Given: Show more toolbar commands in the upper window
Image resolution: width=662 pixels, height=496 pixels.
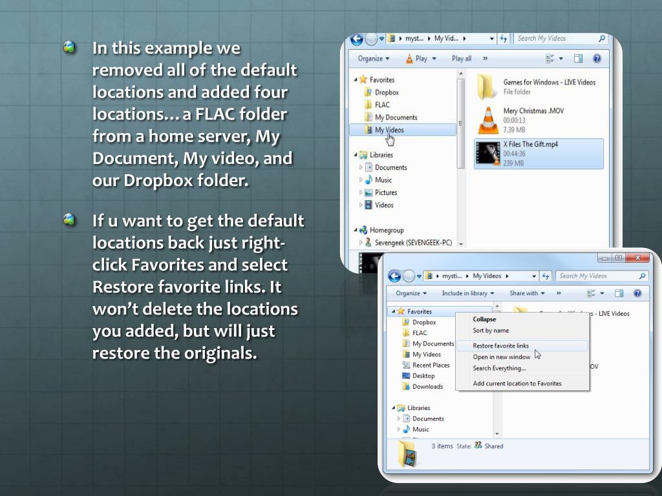Looking at the screenshot, I should click(x=485, y=59).
